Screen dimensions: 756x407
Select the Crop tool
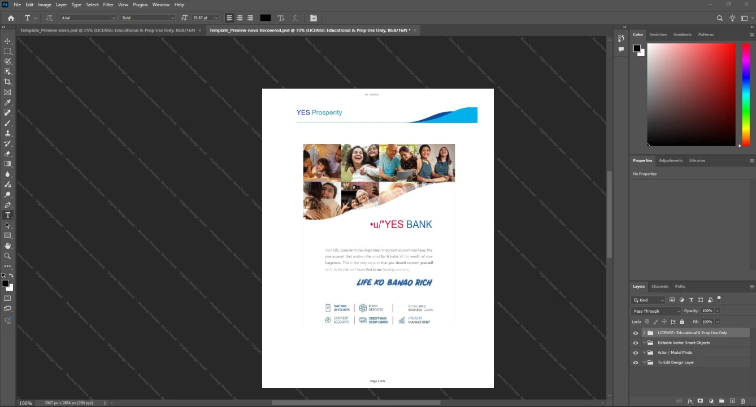coord(7,82)
